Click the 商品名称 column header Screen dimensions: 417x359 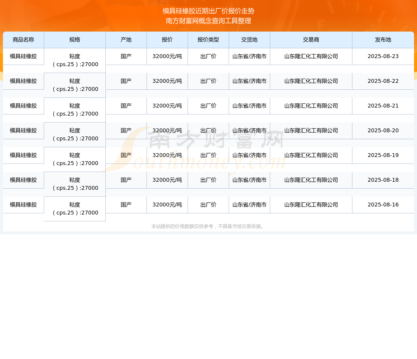click(24, 40)
